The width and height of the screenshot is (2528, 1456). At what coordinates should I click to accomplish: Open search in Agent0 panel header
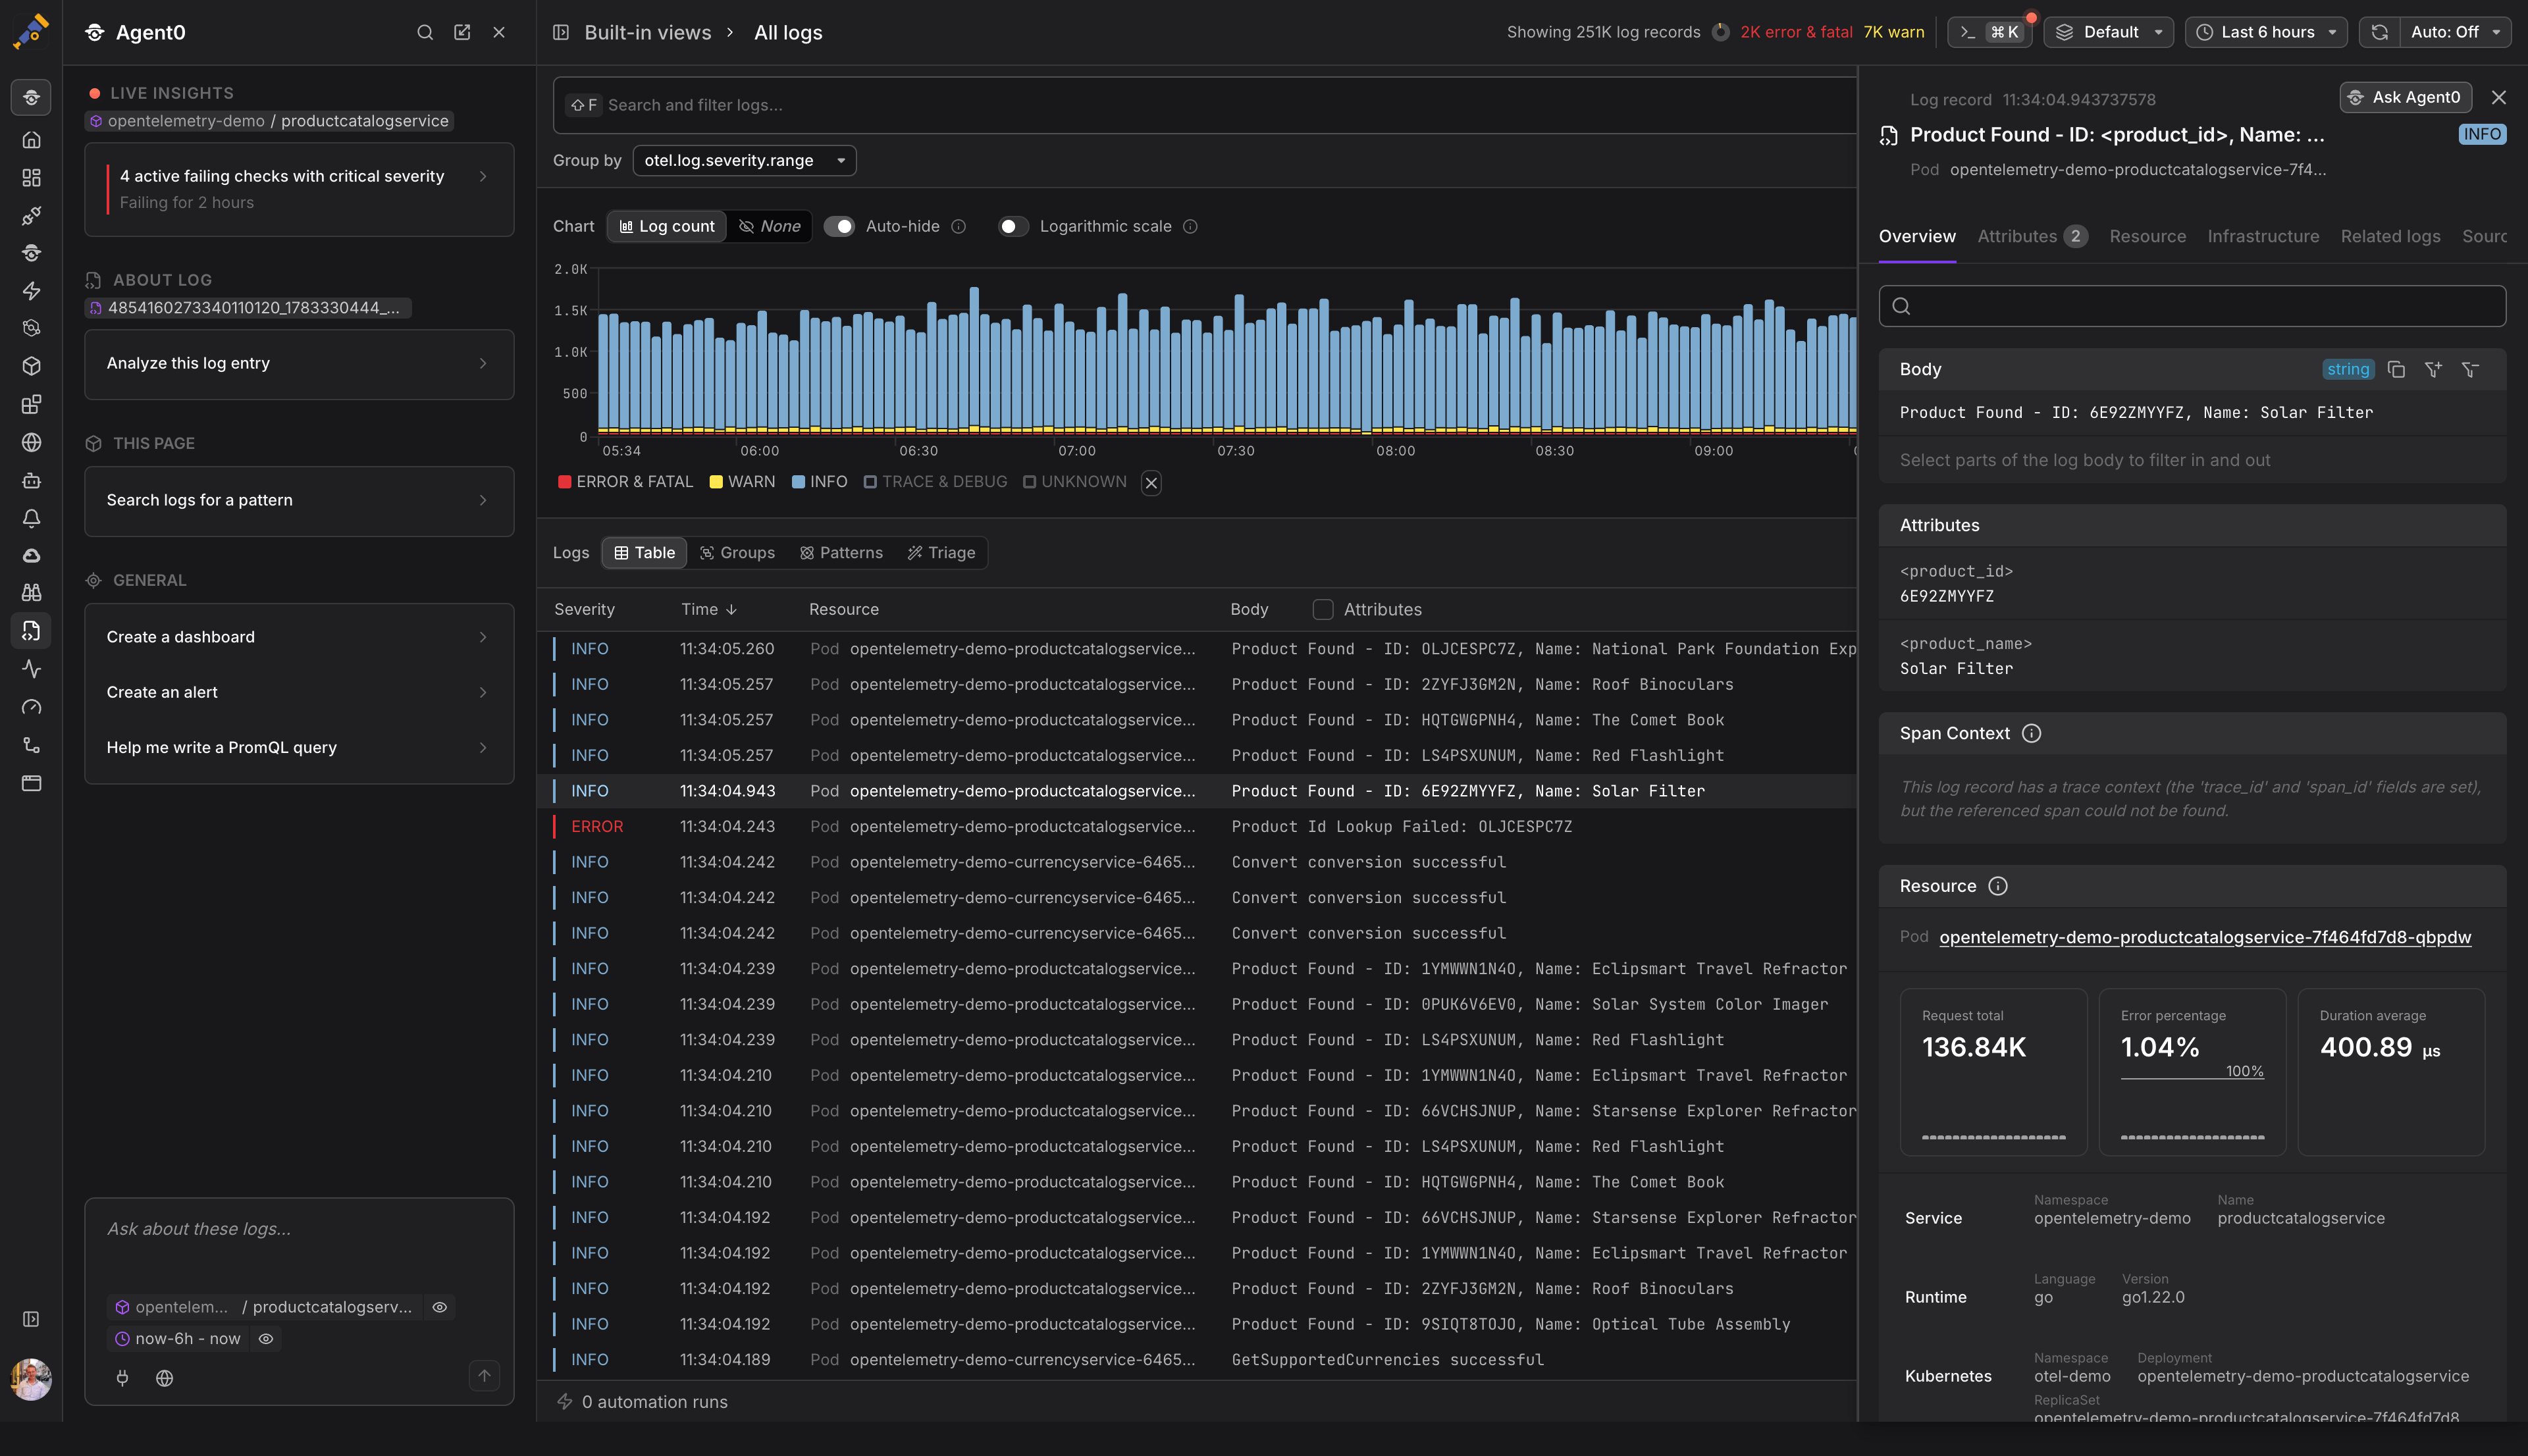pyautogui.click(x=425, y=32)
